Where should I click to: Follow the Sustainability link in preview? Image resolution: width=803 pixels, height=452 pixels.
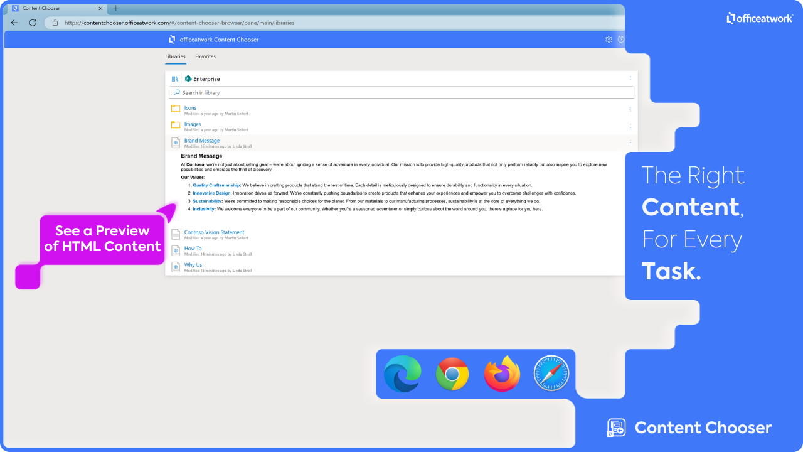tap(207, 201)
